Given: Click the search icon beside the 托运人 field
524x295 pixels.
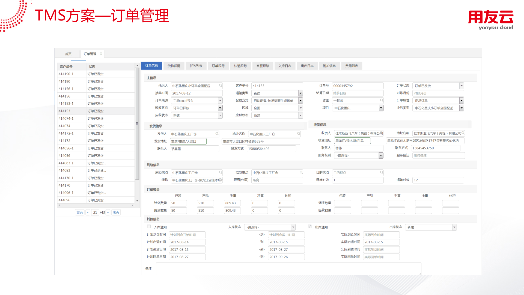Looking at the screenshot, I should 220,85.
